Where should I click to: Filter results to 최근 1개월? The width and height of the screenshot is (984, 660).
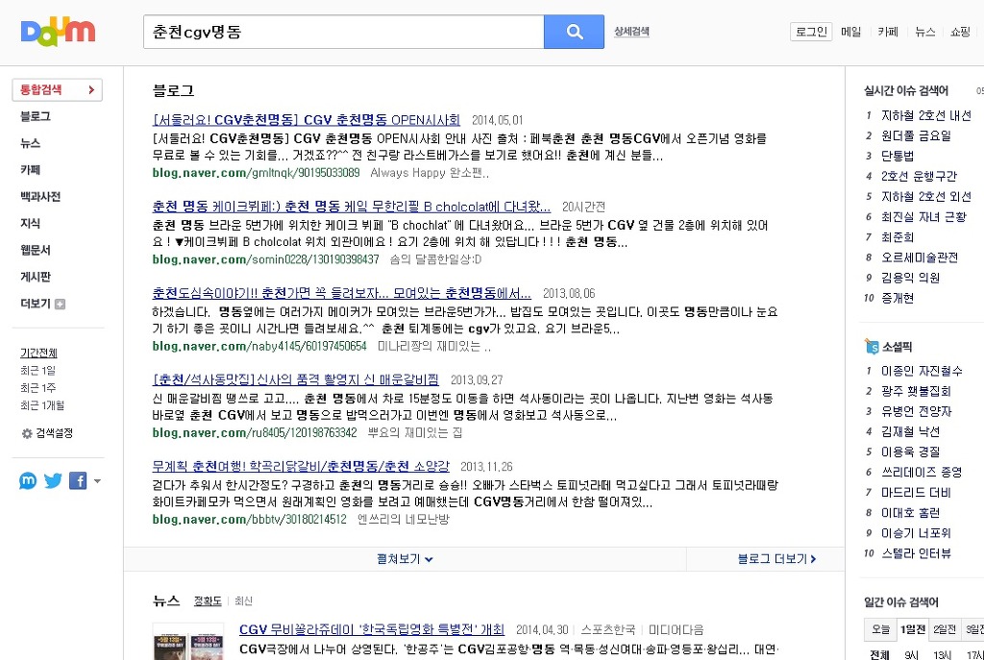tap(42, 406)
